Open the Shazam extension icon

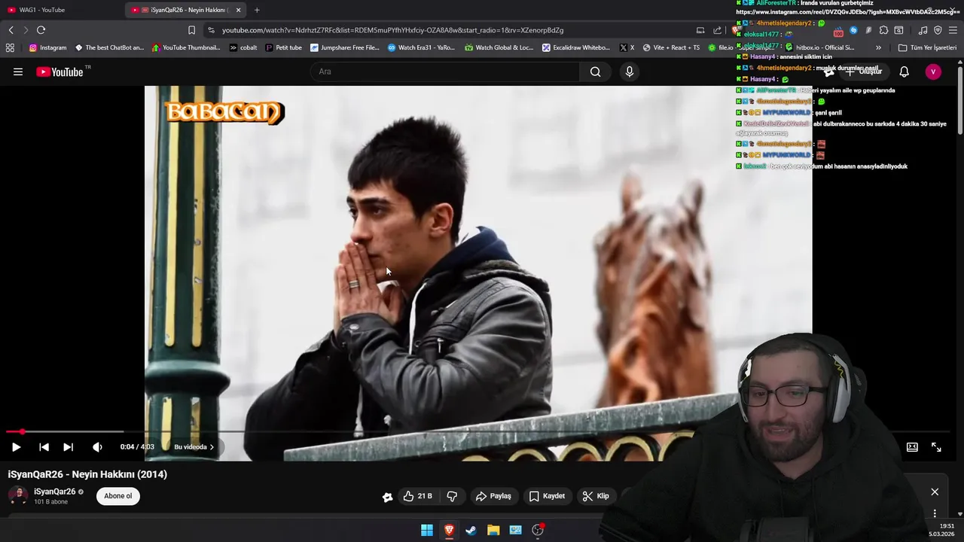[853, 30]
